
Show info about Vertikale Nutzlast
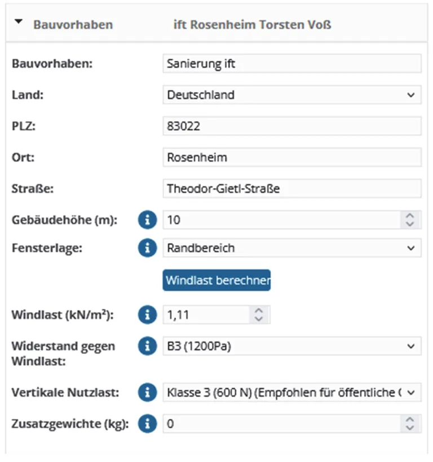(147, 392)
